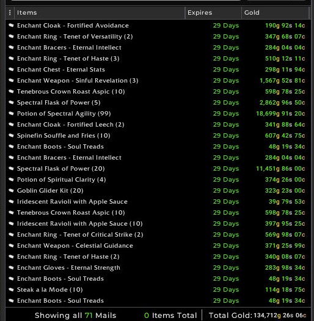Click mail icon for Spectral Flask of Power (5)
This screenshot has height=321, width=314.
click(x=11, y=102)
